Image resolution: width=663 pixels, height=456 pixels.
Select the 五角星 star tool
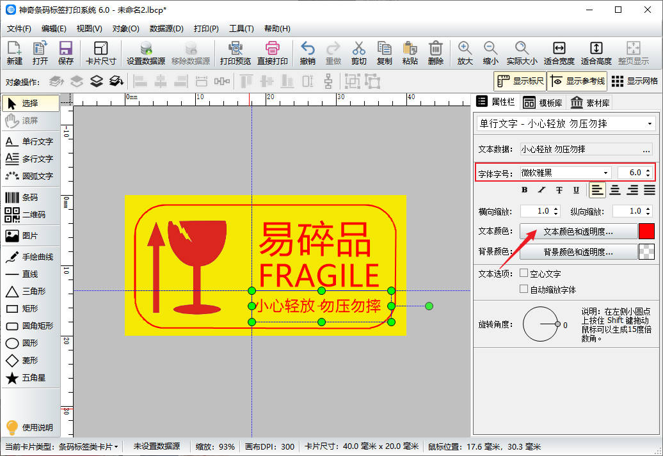[x=30, y=378]
